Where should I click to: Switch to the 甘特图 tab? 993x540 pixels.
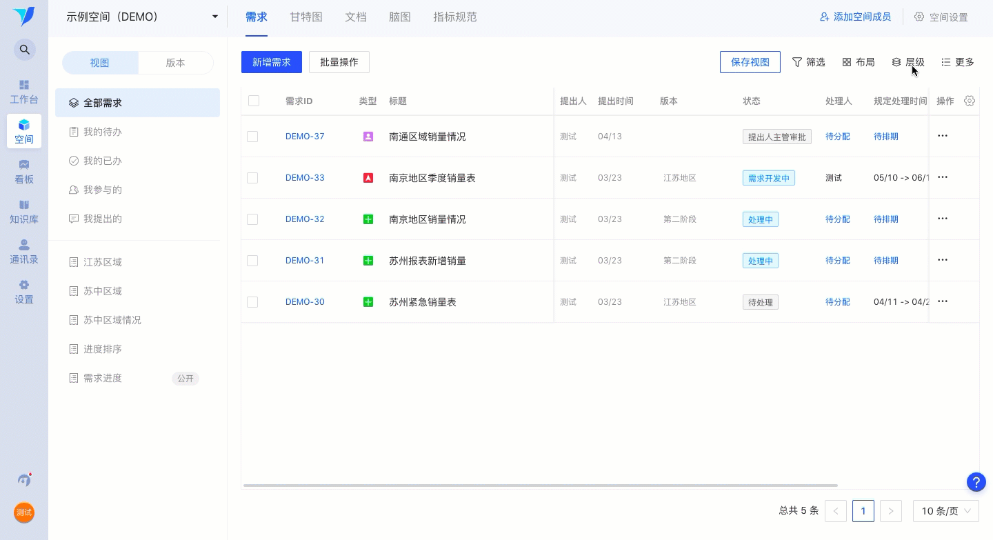305,17
